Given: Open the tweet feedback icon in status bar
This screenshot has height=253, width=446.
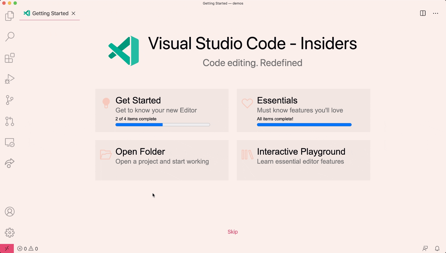Looking at the screenshot, I should 425,248.
